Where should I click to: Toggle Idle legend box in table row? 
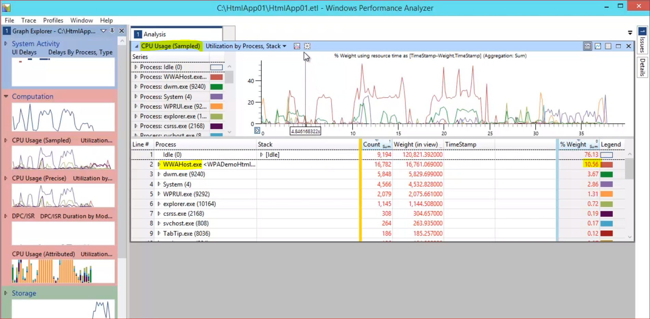coord(607,155)
